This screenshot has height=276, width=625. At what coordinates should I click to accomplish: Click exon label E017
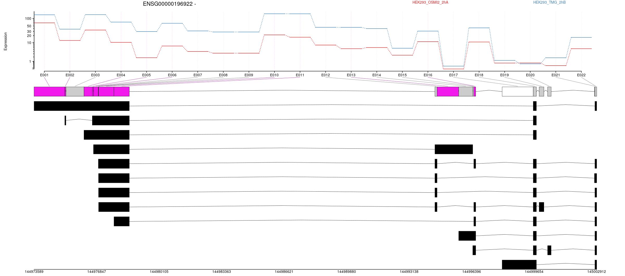[453, 75]
